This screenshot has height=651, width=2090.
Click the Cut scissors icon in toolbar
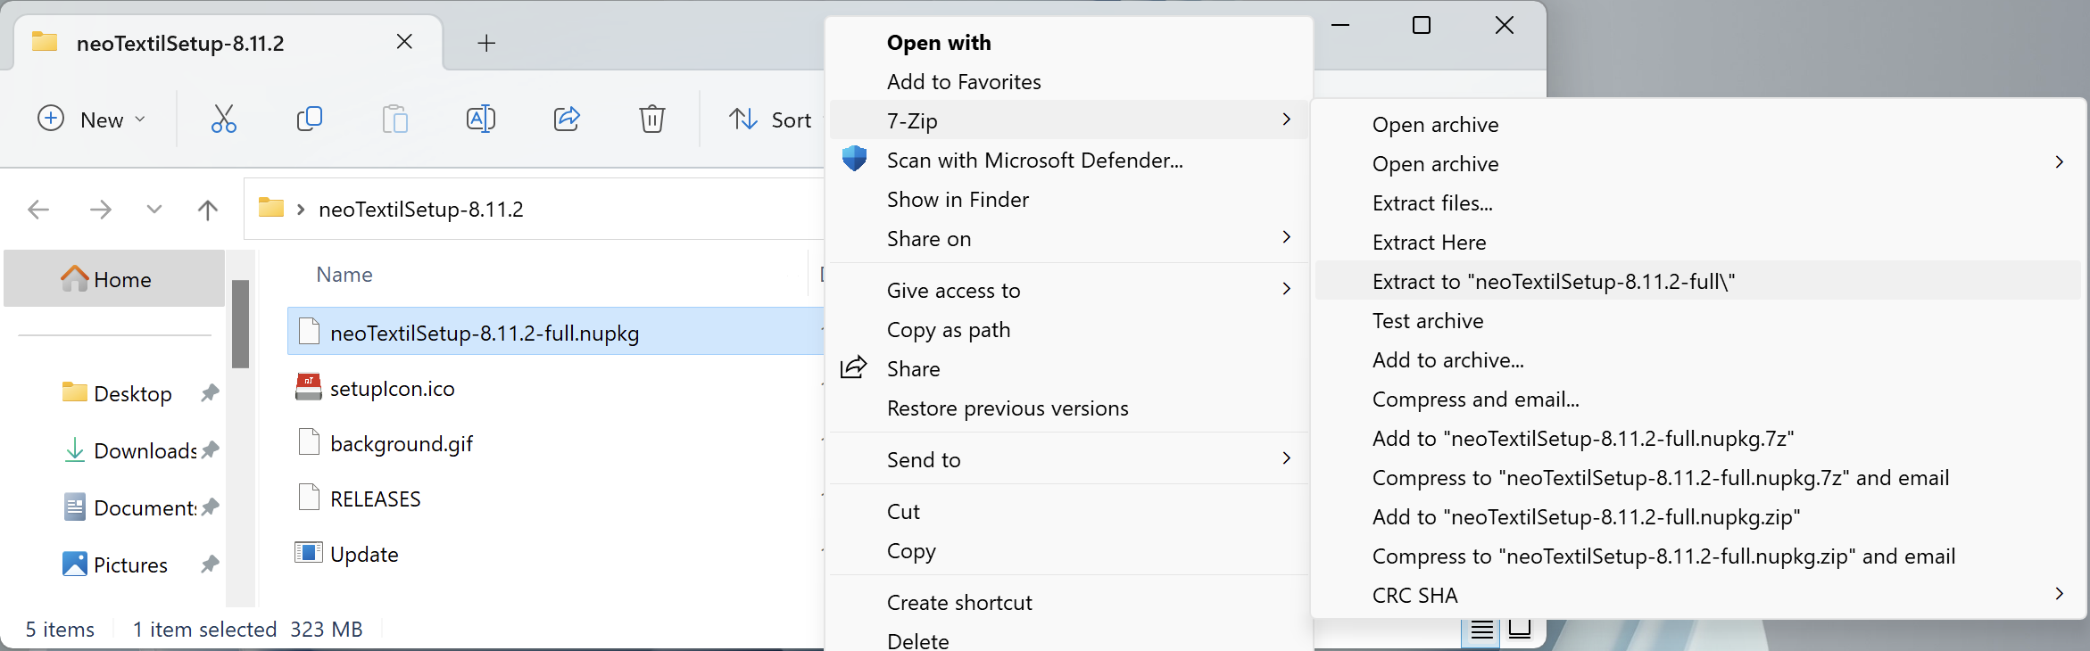tap(223, 119)
